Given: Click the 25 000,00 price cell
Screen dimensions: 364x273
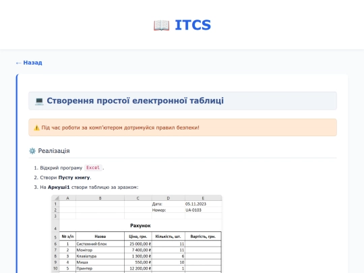Looking at the screenshot, I should [138, 244].
